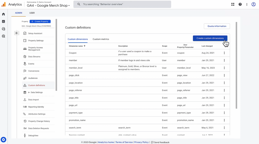Open more options for member row
Viewport: 259px width, 144px height.
point(224,60)
